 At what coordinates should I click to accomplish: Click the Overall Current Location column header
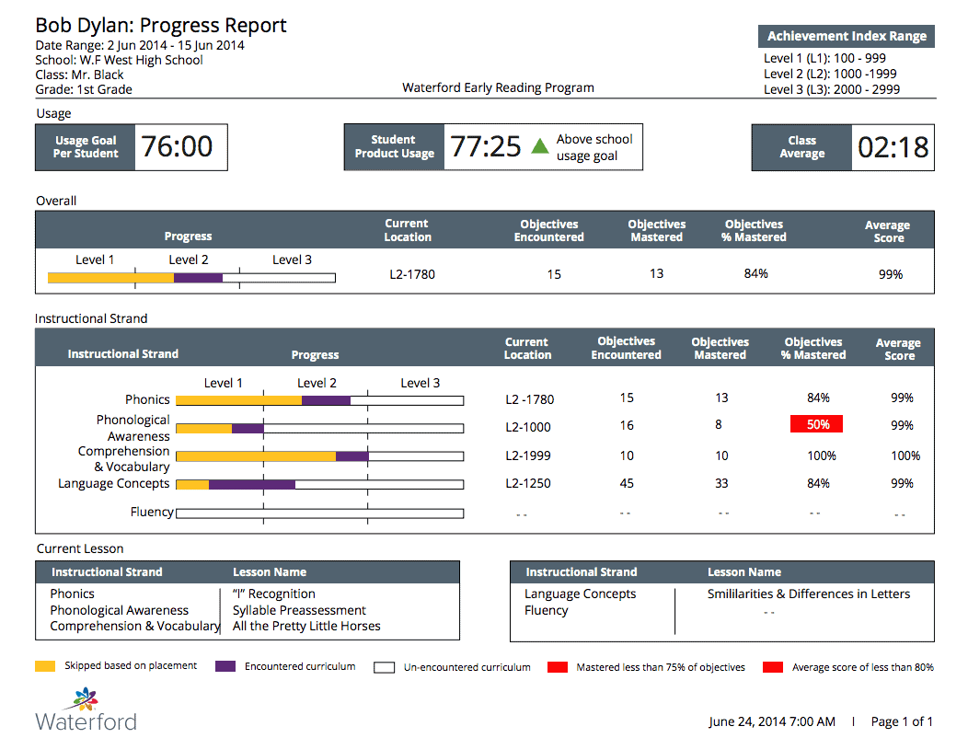click(x=407, y=230)
